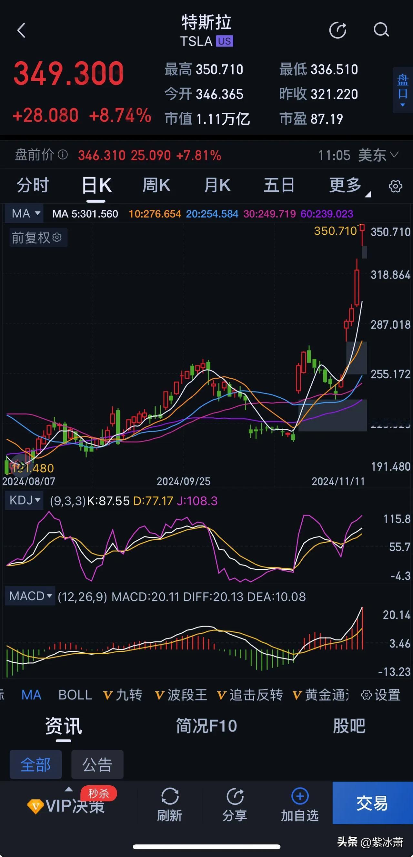This screenshot has width=413, height=857.
Task: Tap the gear beside 前复权
Action: pyautogui.click(x=57, y=237)
